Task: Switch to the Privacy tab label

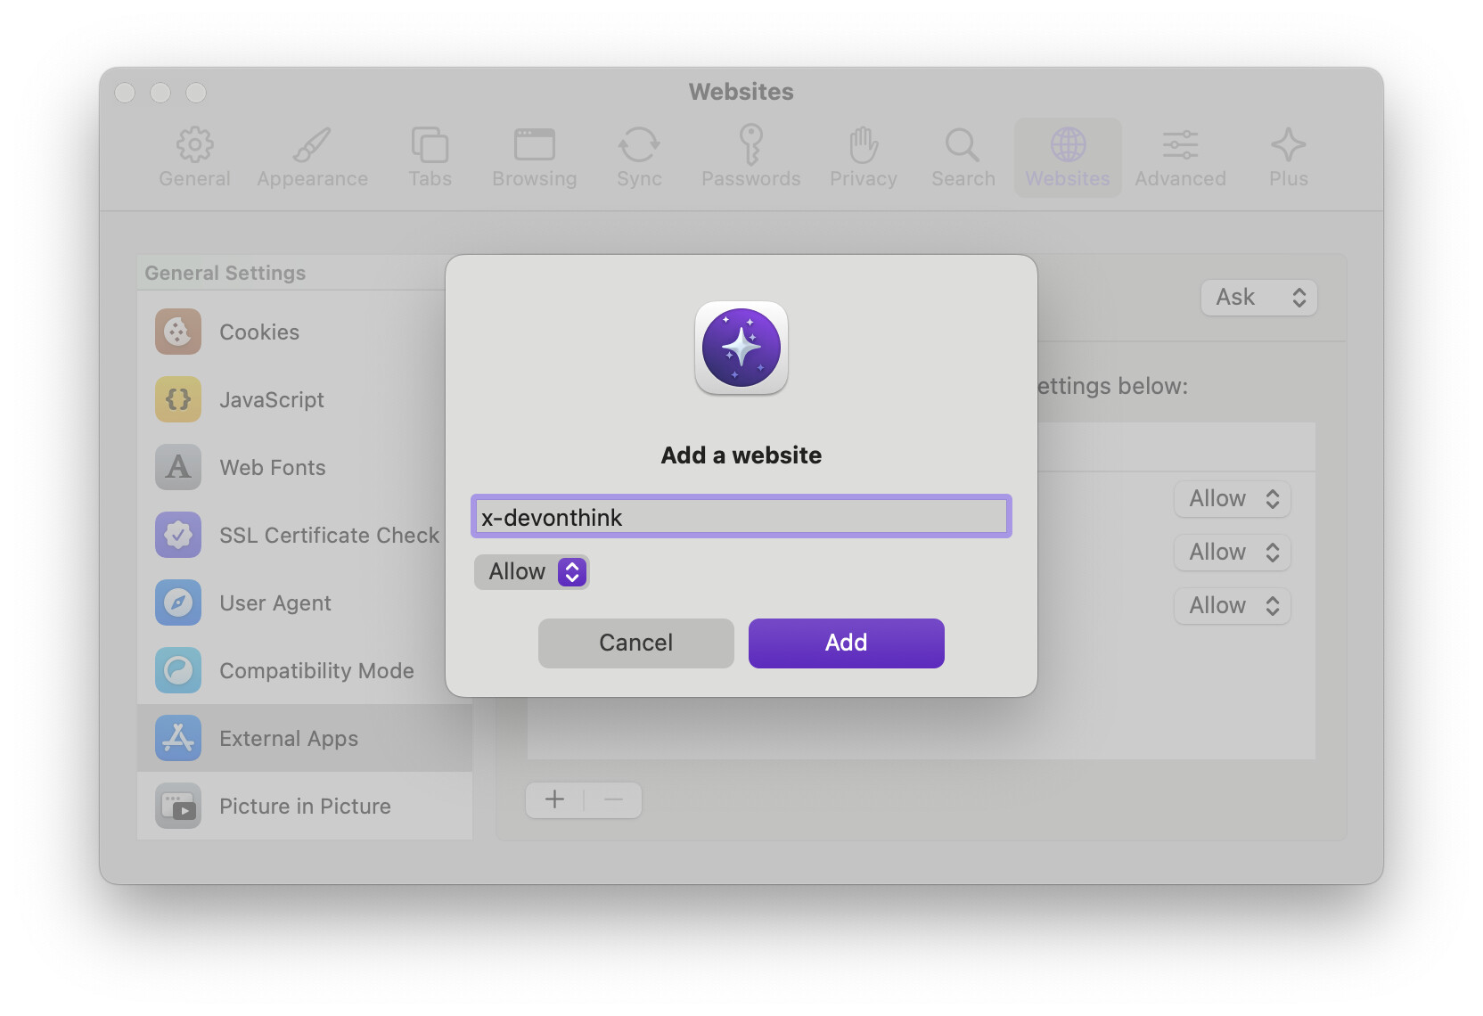Action: pos(863,179)
